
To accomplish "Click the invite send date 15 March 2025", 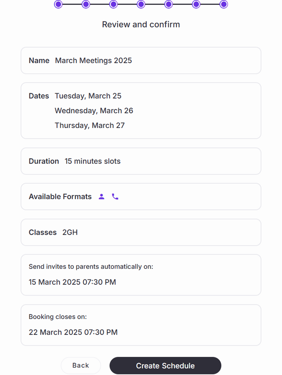I will pyautogui.click(x=72, y=282).
